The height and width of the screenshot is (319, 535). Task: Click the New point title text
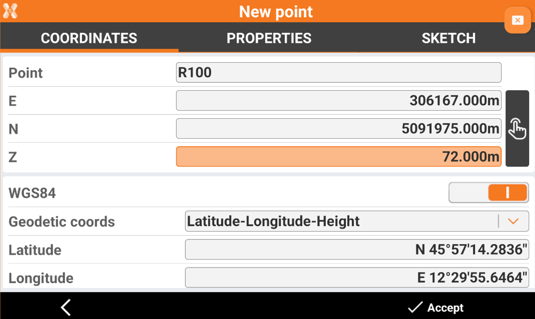point(276,12)
